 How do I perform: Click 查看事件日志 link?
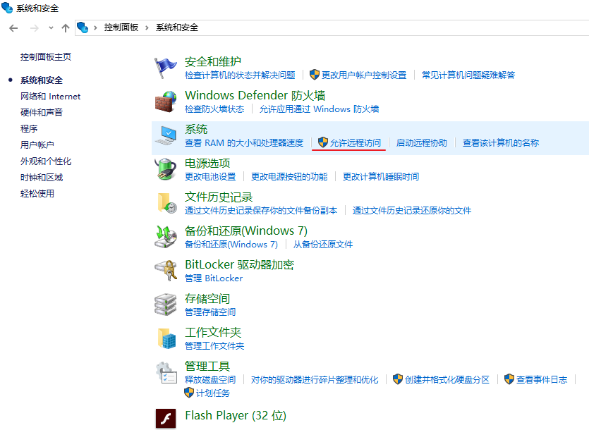coord(542,380)
